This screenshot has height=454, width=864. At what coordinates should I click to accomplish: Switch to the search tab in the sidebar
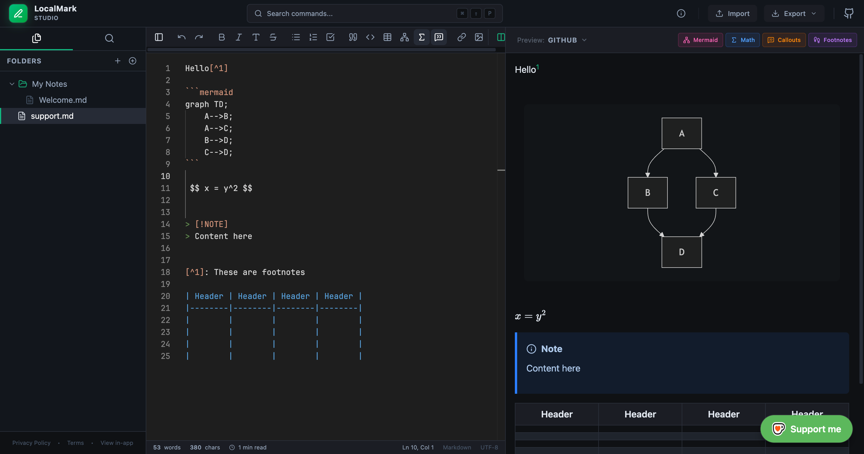click(x=109, y=38)
